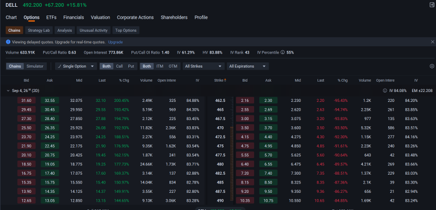Open the Corporate Actions tab
The height and width of the screenshot is (210, 436).
(135, 17)
